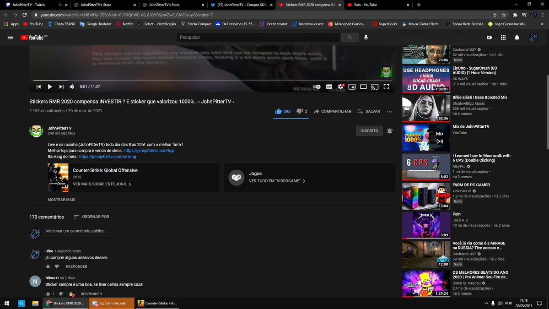Skip to the next video
Viewport: 549px width, 309px height.
[x=61, y=87]
